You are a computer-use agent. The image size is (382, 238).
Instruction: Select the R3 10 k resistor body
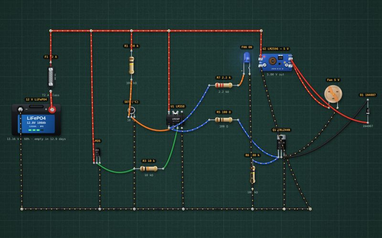pos(149,169)
